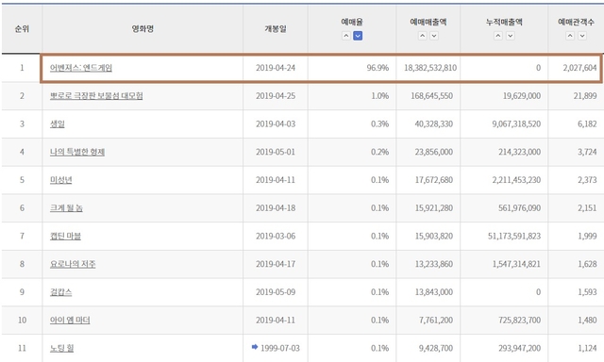Sort 누적매출액 descending with down arrow
This screenshot has width=604, height=362.
(x=510, y=36)
